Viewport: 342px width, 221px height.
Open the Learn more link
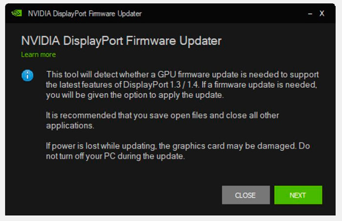click(x=39, y=55)
